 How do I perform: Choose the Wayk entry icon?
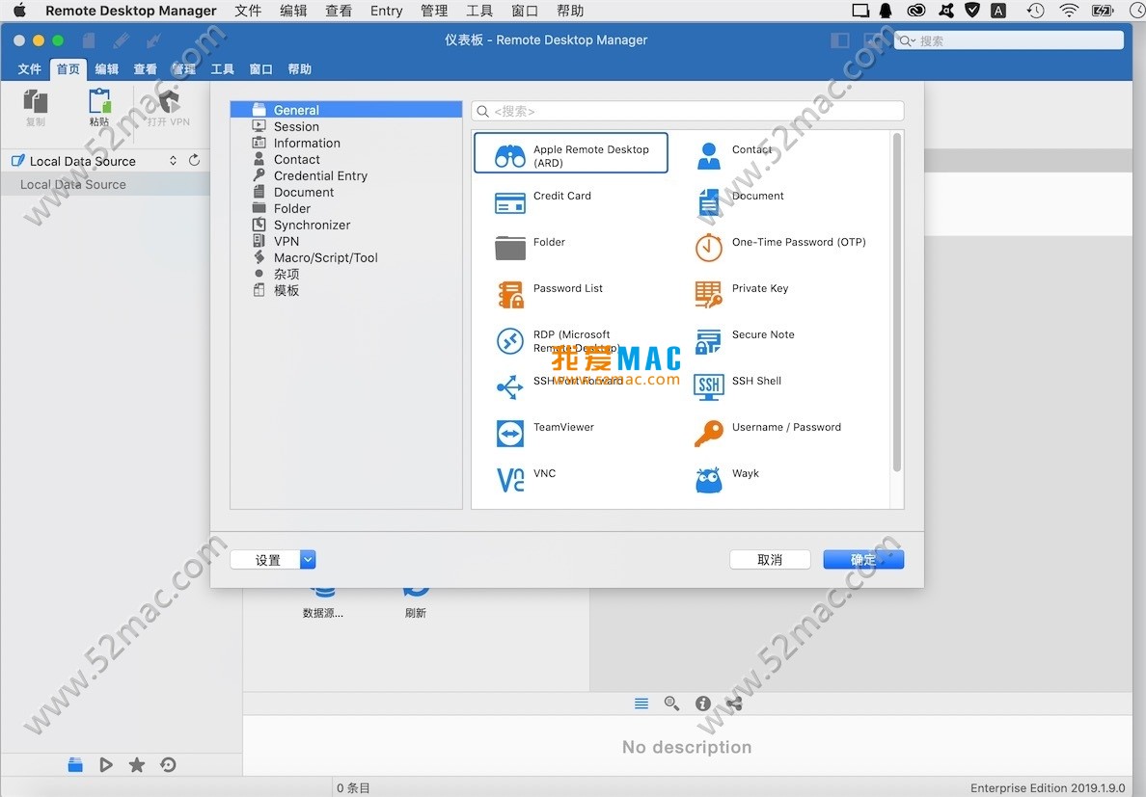(708, 480)
